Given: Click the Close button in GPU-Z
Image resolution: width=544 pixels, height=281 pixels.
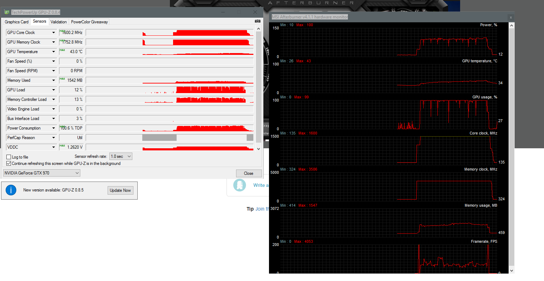Looking at the screenshot, I should click(248, 173).
